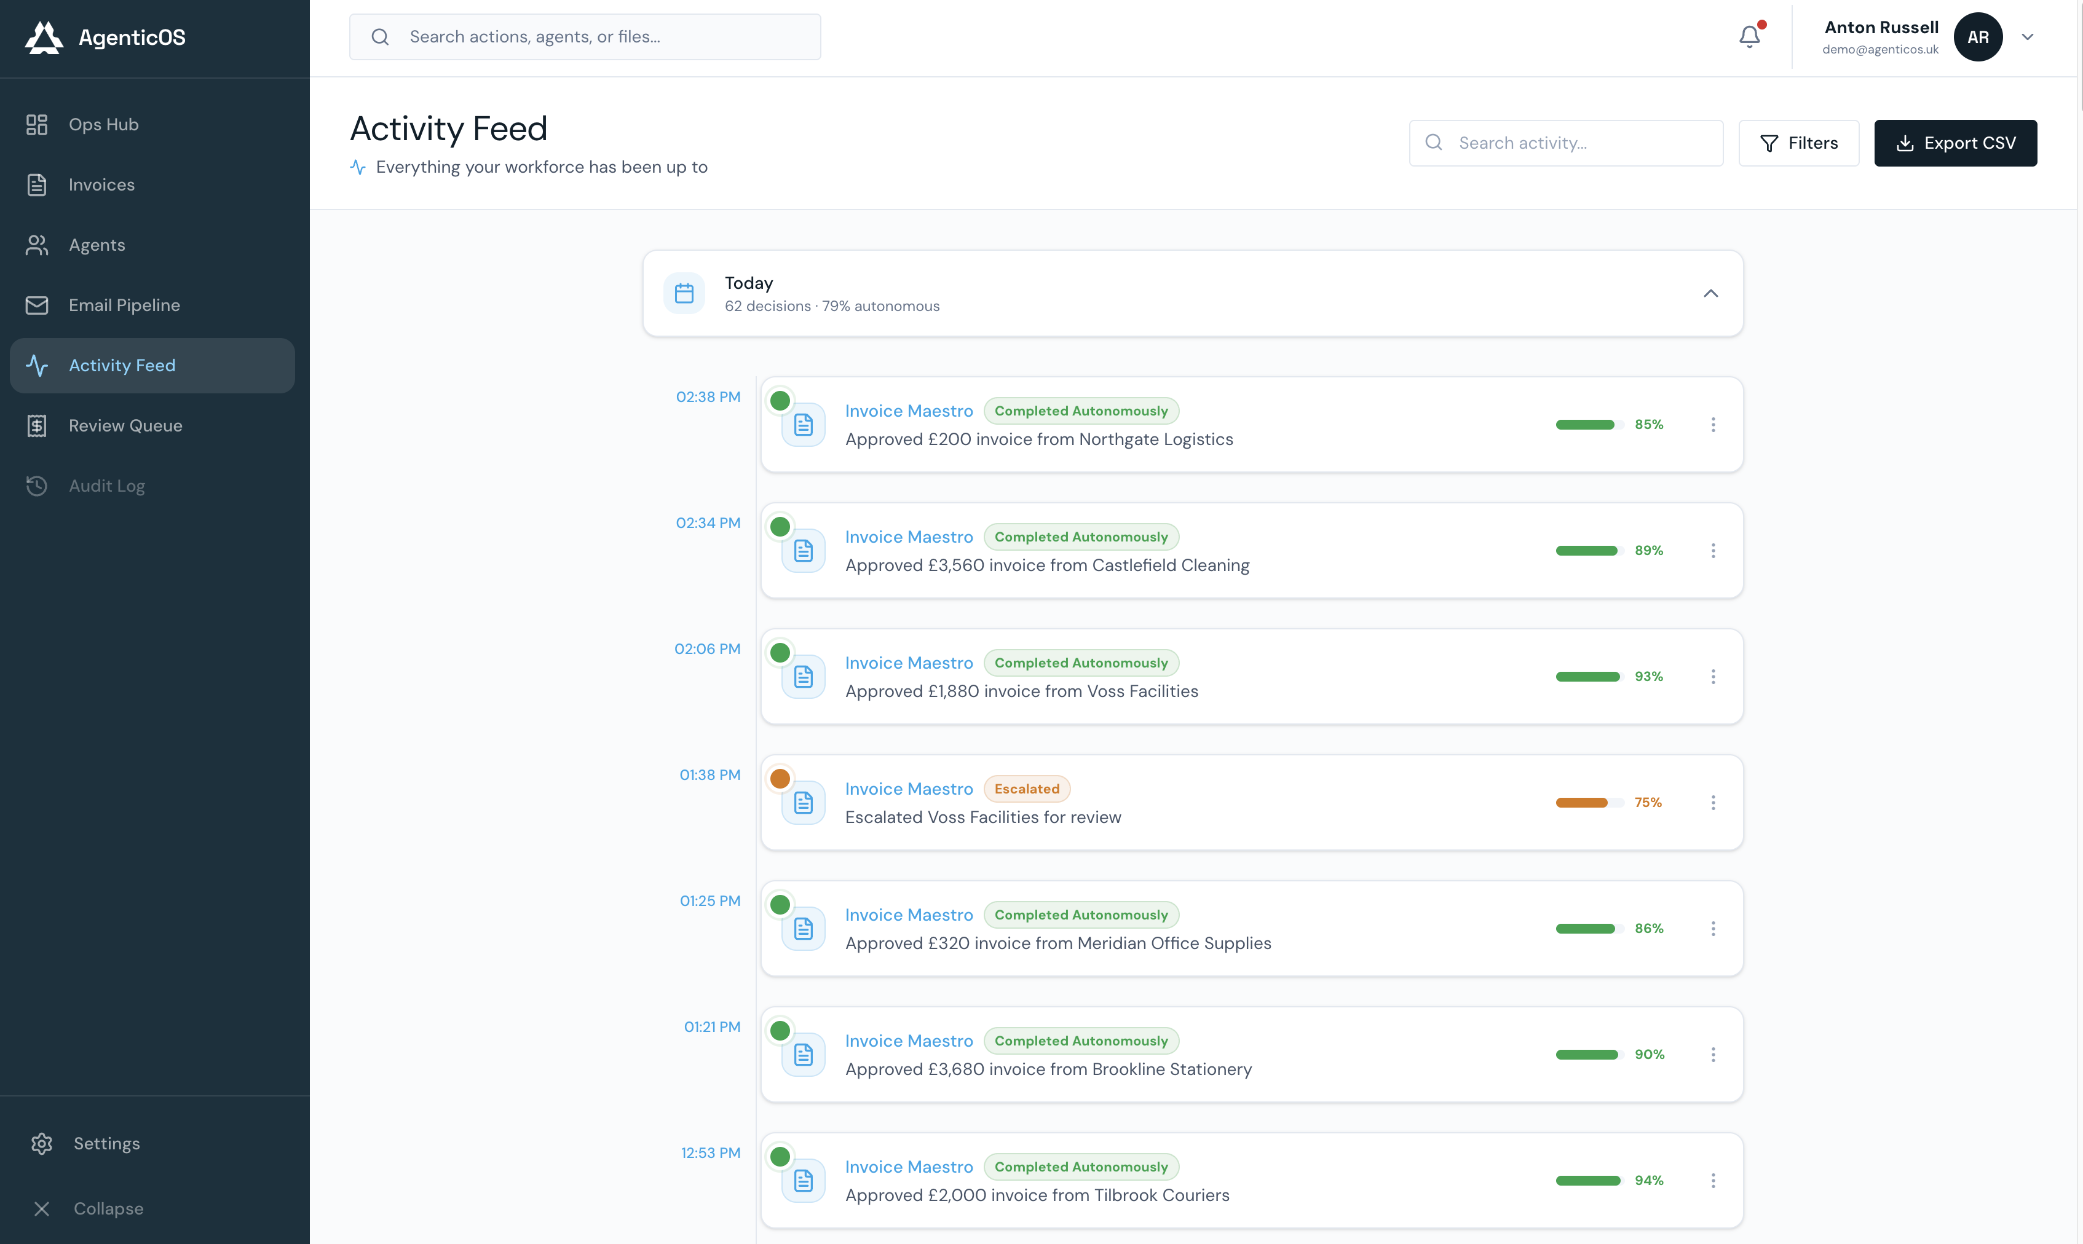Screen dimensions: 2083x1244
Task: Open the Audit Log
Action: (152, 486)
